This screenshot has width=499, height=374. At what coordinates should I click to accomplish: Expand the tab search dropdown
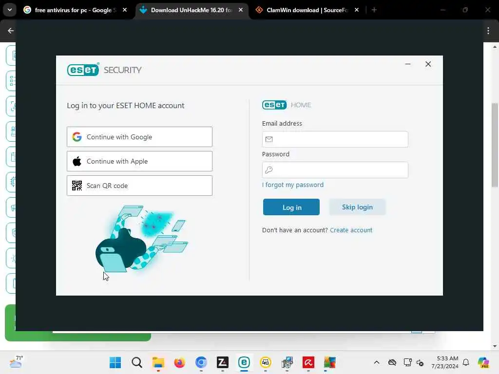coord(10,10)
